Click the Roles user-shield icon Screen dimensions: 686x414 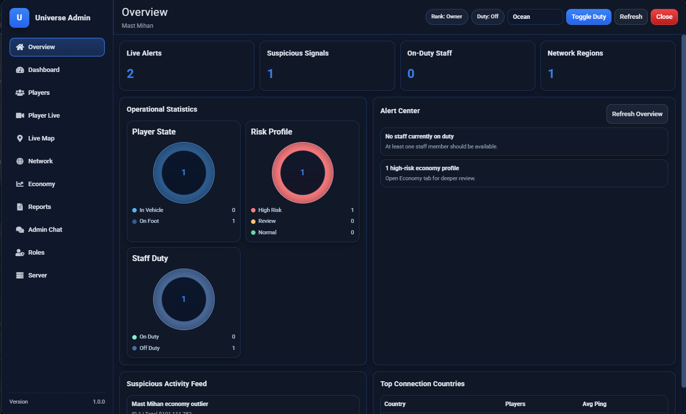(20, 253)
